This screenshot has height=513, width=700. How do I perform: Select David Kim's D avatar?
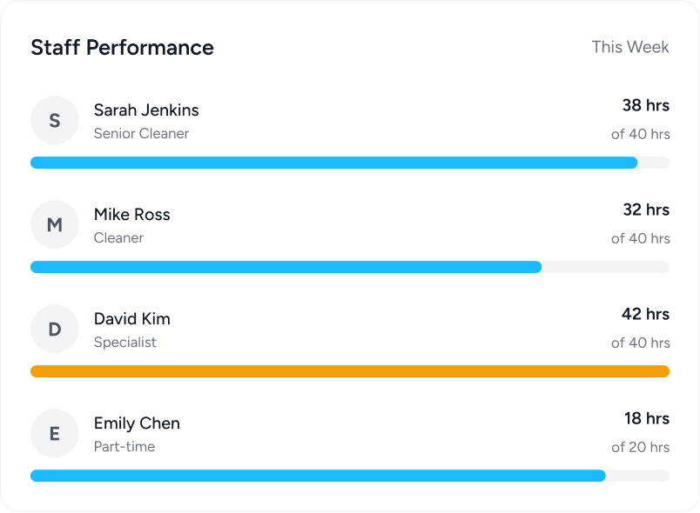(x=54, y=329)
